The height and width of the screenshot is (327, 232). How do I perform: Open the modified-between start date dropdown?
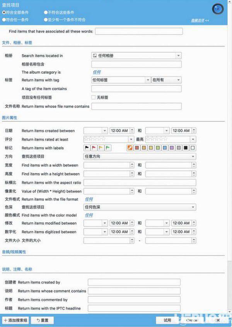[x=96, y=223]
